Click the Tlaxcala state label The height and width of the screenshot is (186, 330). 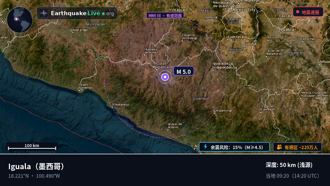click(280, 9)
